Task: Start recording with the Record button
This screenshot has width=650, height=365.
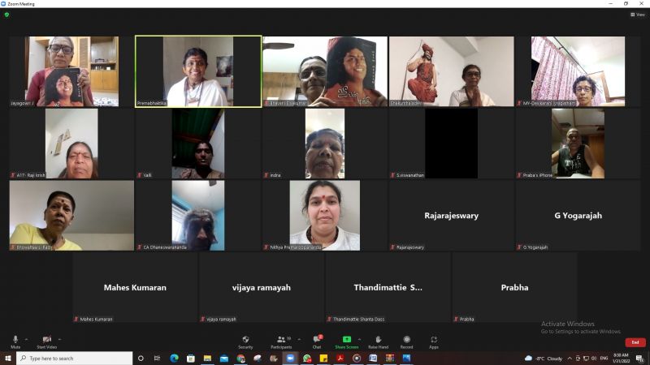Action: point(407,341)
